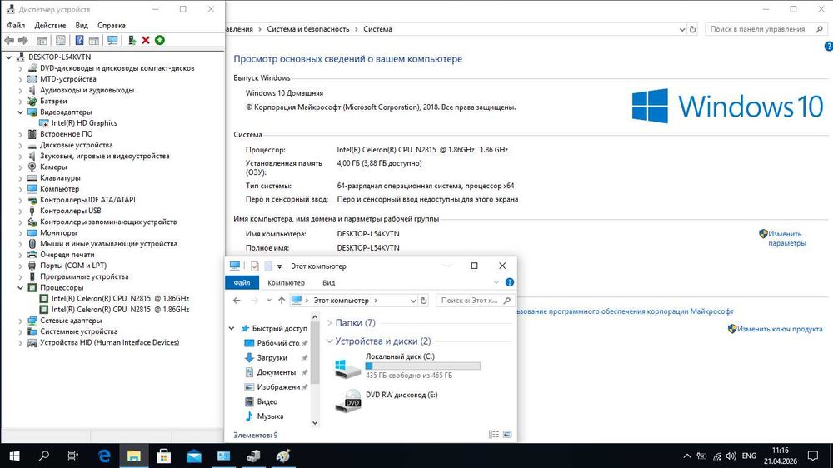Image resolution: width=833 pixels, height=468 pixels.
Task: Click the refresh button in Control Panel address bar
Action: (693, 30)
